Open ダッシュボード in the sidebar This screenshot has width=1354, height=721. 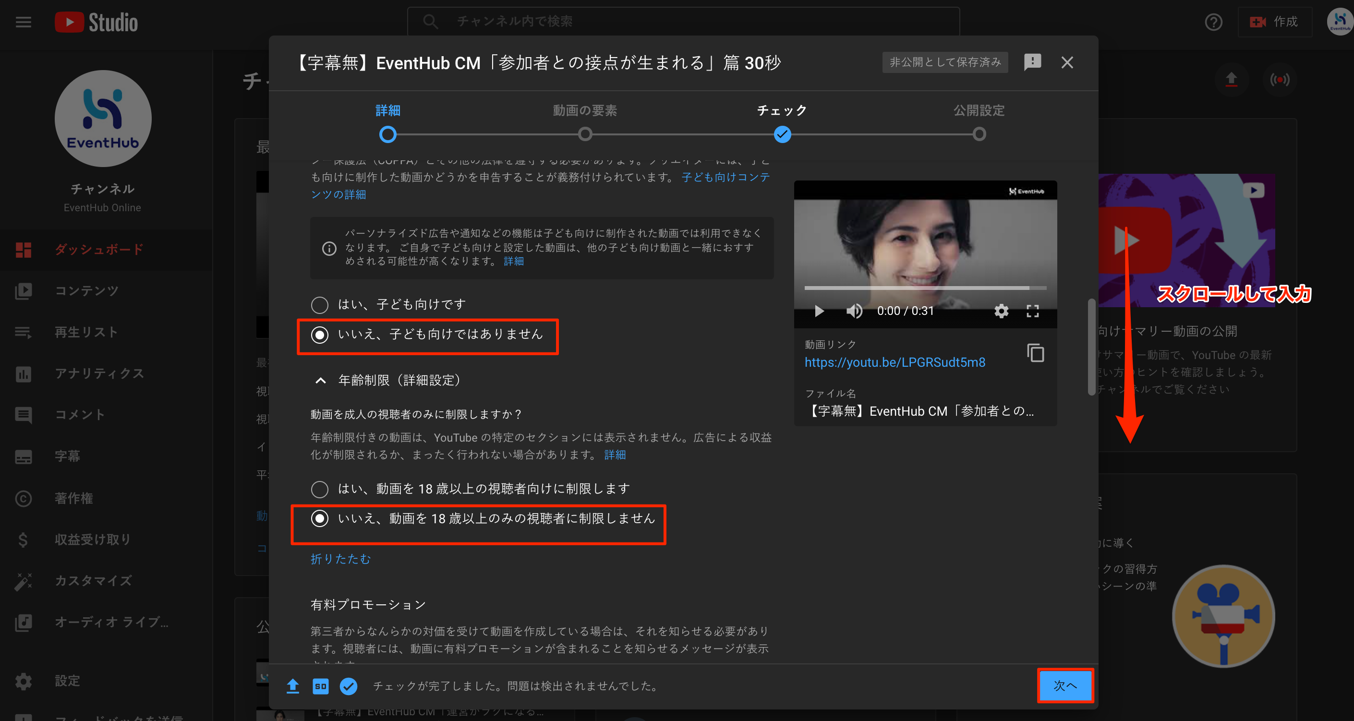click(106, 250)
